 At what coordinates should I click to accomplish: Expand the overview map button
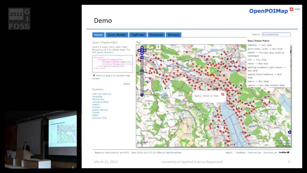(x=289, y=132)
